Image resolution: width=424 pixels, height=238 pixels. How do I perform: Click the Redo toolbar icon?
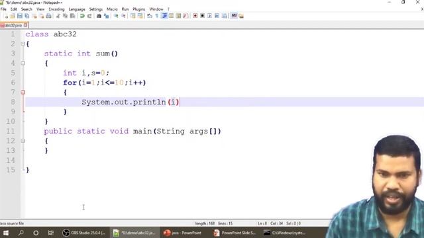[x=89, y=16]
